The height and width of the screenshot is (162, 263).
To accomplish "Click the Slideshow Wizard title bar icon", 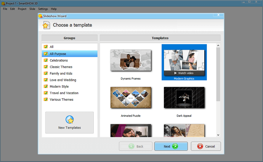I will tap(40, 16).
